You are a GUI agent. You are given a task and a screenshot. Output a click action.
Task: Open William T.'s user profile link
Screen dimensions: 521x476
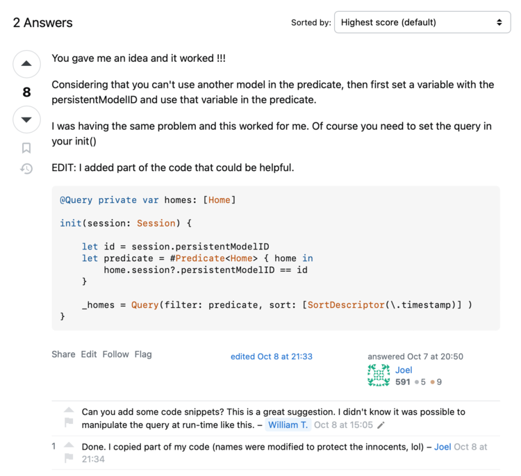pos(288,425)
